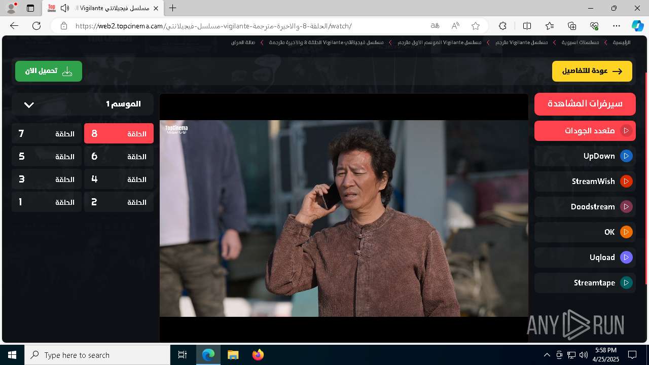Open the Favorites list icon

coord(550,26)
